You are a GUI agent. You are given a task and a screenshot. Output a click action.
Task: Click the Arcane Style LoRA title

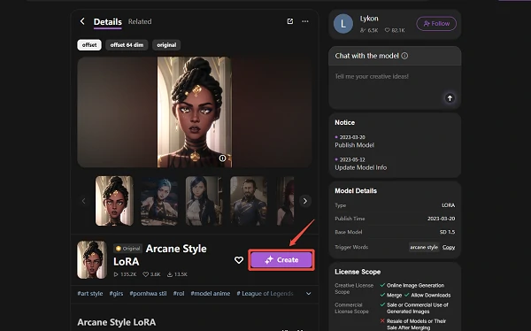point(160,255)
